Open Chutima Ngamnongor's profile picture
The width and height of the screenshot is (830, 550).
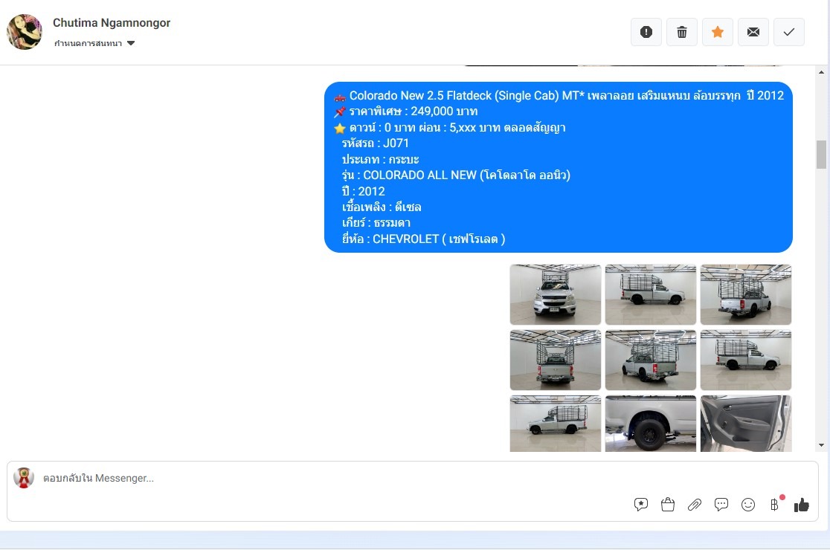pos(25,32)
